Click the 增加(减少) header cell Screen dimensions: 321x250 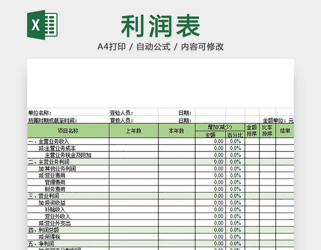[220, 127]
